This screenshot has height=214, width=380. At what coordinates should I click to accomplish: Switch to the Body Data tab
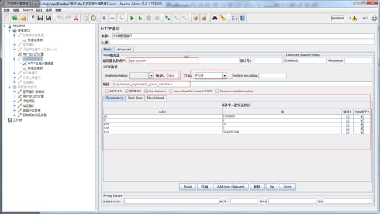(135, 98)
